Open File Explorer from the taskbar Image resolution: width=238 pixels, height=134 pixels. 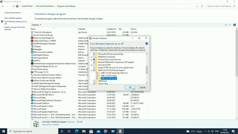click(x=84, y=131)
